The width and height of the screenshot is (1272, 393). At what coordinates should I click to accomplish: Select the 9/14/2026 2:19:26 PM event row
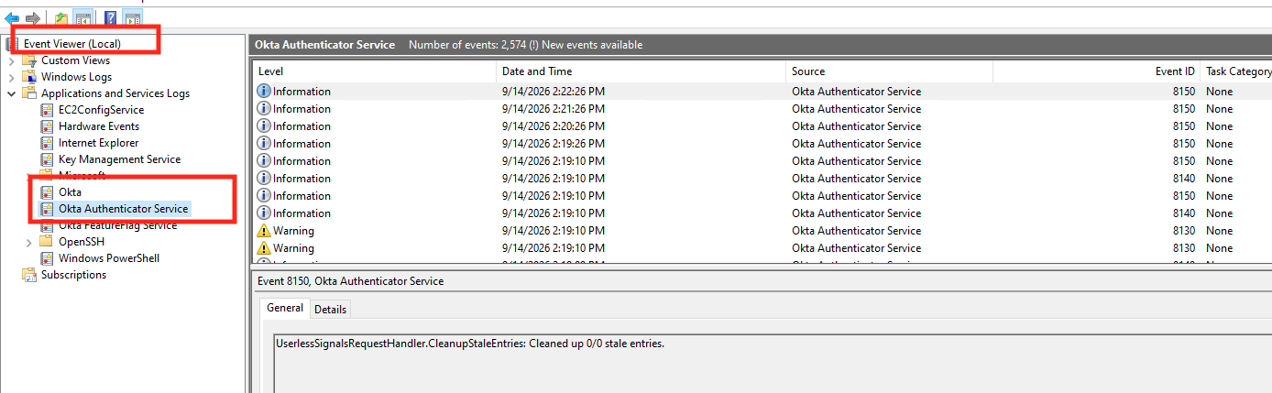762,144
